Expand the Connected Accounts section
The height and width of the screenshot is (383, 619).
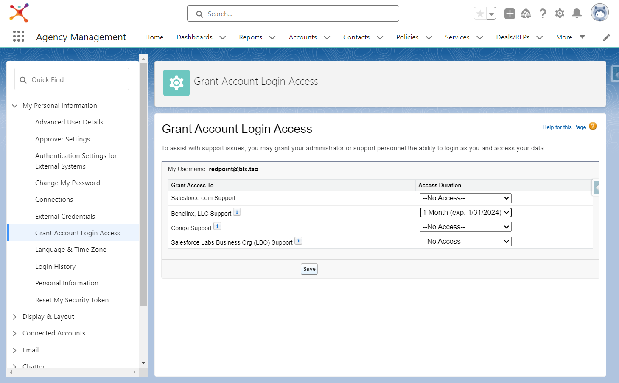coord(15,333)
